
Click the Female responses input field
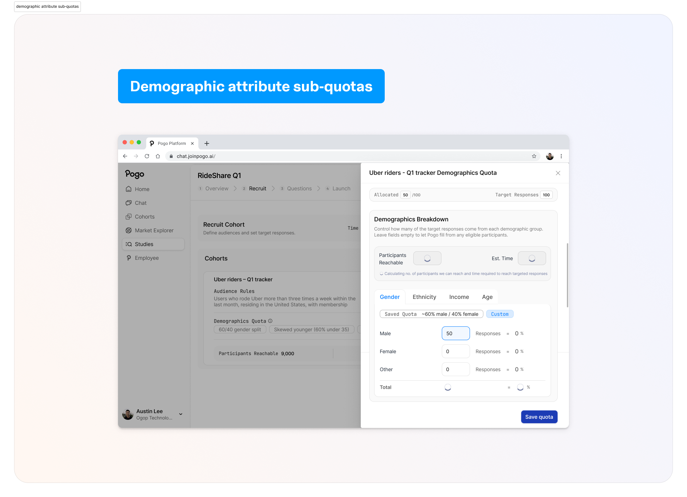point(456,351)
